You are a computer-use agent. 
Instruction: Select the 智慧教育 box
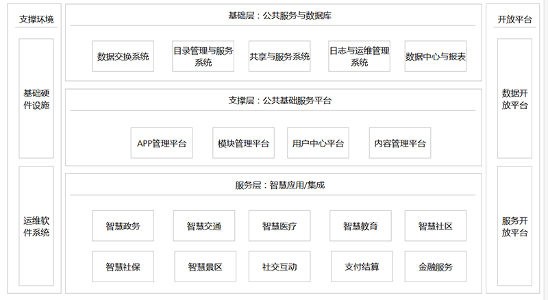point(360,225)
